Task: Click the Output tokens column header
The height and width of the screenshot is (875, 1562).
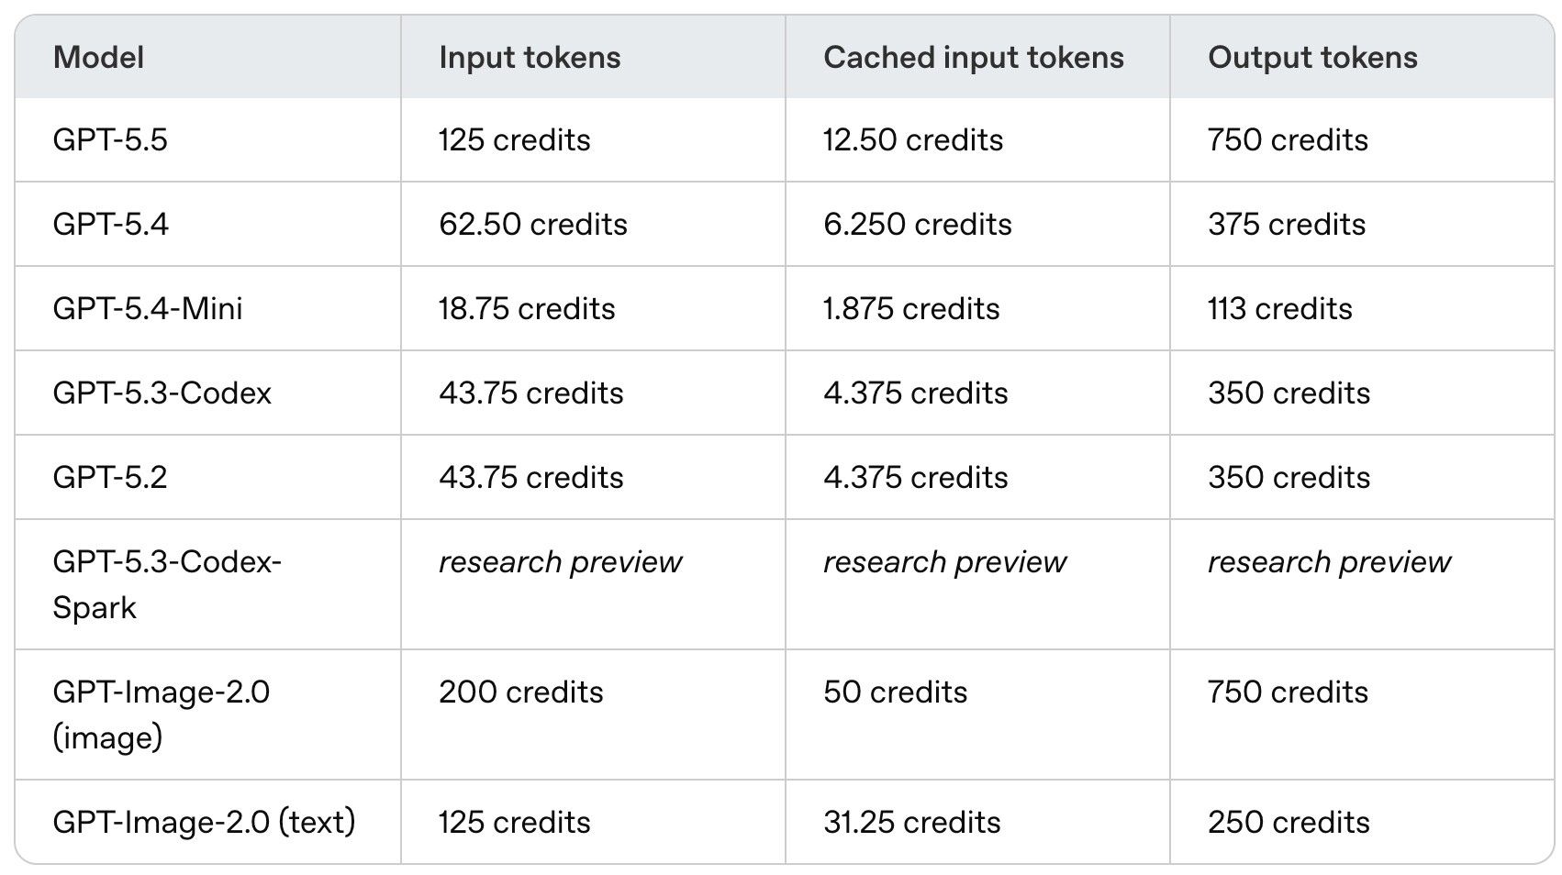Action: tap(1312, 58)
